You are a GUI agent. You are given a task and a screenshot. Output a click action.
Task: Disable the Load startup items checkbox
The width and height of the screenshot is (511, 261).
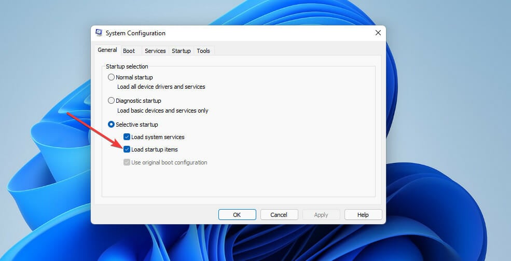coord(127,149)
